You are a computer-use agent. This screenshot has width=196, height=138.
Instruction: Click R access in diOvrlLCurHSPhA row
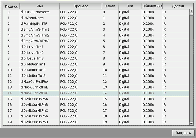click(x=165, y=99)
